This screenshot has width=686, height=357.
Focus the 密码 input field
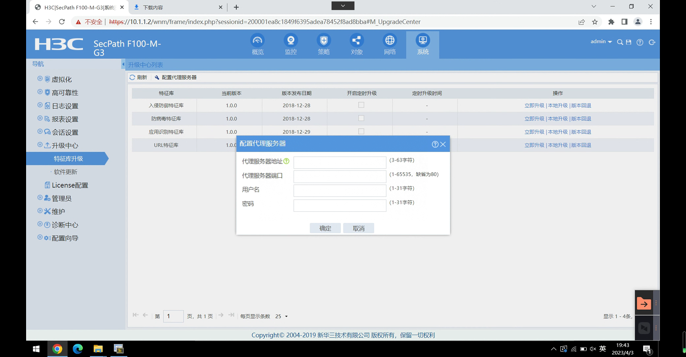coord(340,205)
